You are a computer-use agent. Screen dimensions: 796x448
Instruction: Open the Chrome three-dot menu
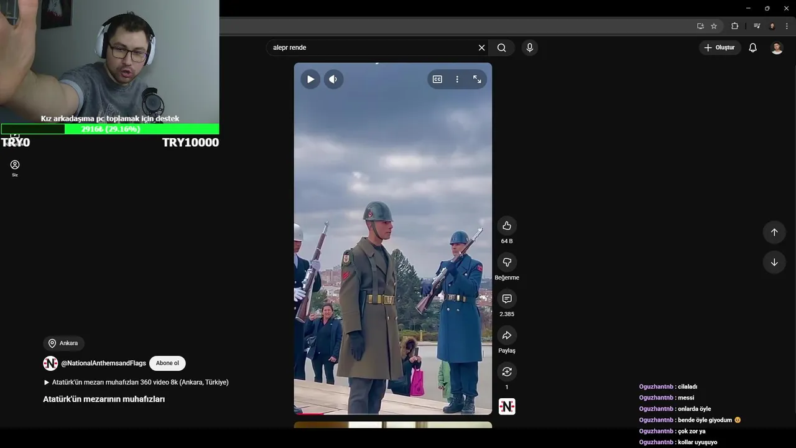tap(787, 26)
